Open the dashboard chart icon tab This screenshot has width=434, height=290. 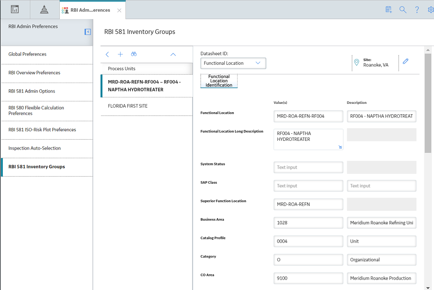(15, 10)
